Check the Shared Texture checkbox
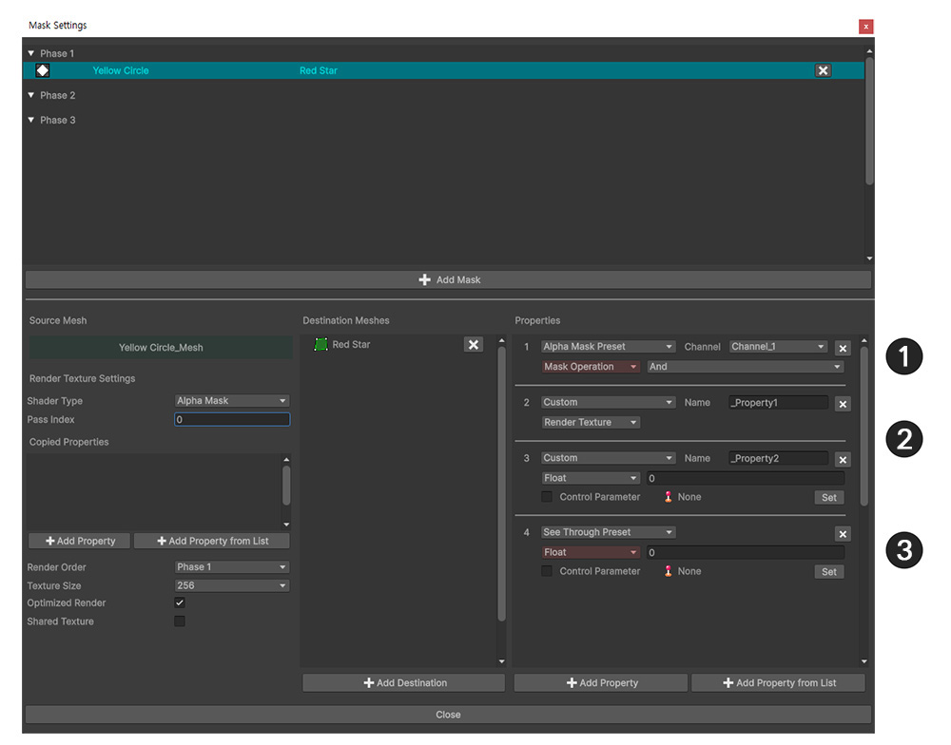Screen dimensions: 951x745 [180, 621]
